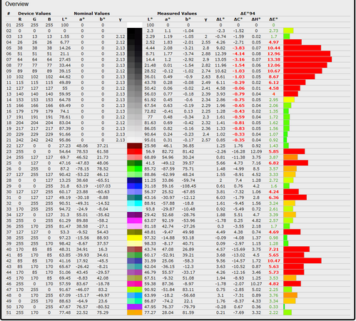Select the ΔE value 10.47 in row 42
356x321 pixels.
click(x=274, y=261)
